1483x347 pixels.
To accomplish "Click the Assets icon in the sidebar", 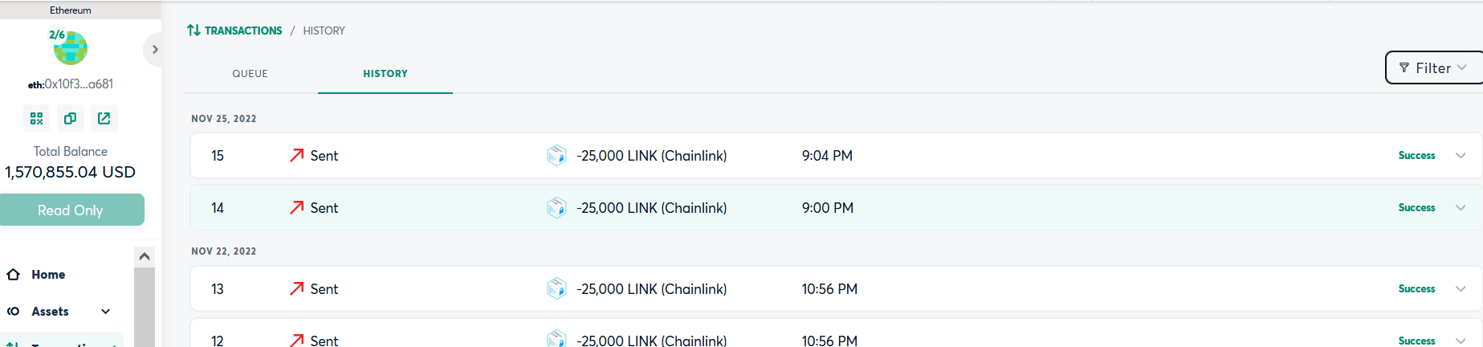I will pos(14,312).
